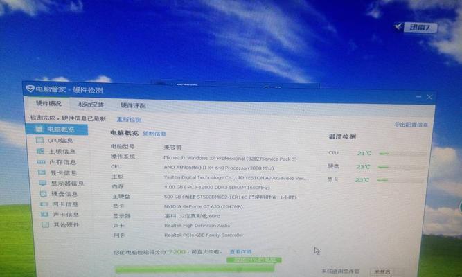The width and height of the screenshot is (462, 277).
Task: Click the 23℃ 硬盘 temperature reading
Action: click(x=363, y=166)
